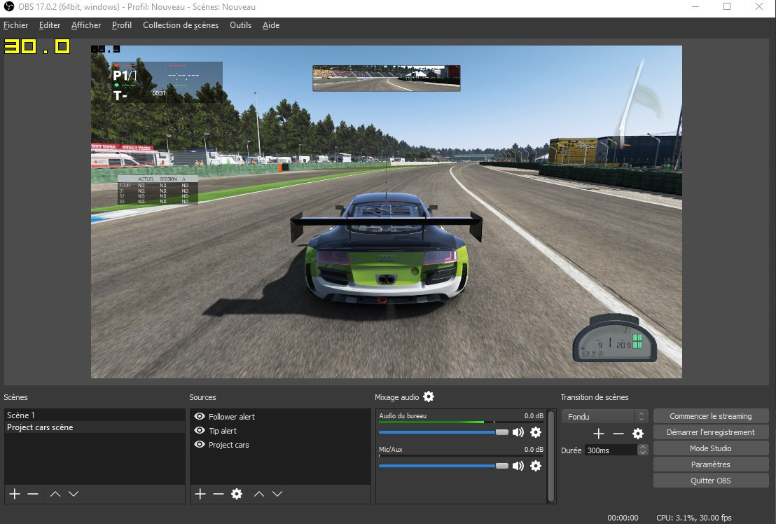776x524 pixels.
Task: Mute Audio du bureau speaker icon
Action: click(518, 432)
